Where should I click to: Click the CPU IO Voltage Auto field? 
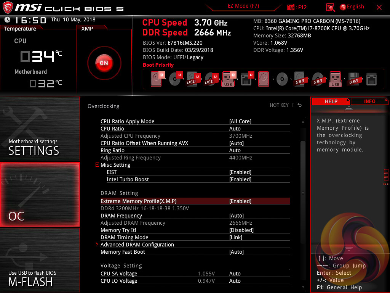click(x=235, y=281)
